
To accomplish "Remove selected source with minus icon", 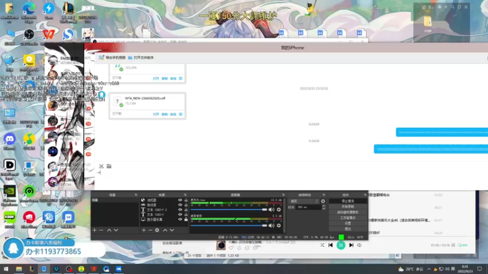I will tap(150, 230).
